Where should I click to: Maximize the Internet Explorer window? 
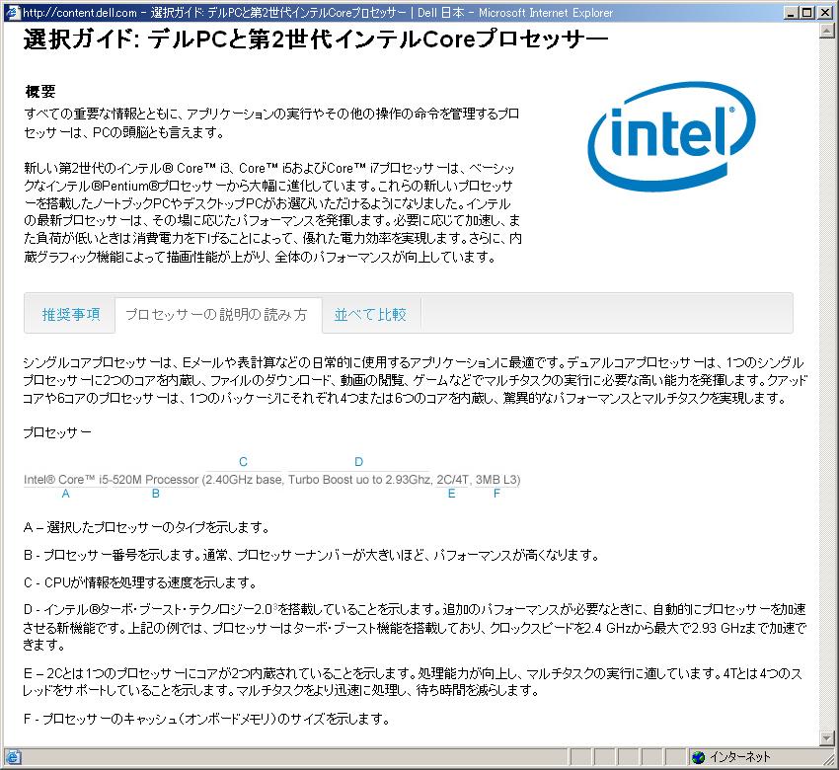(x=808, y=12)
